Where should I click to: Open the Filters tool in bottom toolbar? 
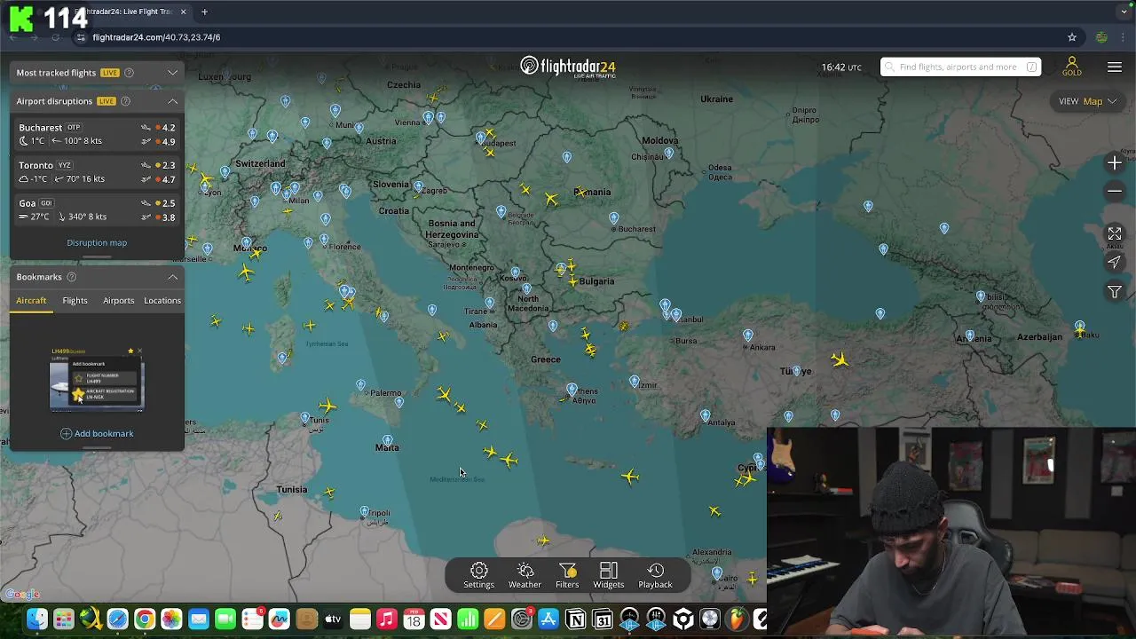point(567,575)
